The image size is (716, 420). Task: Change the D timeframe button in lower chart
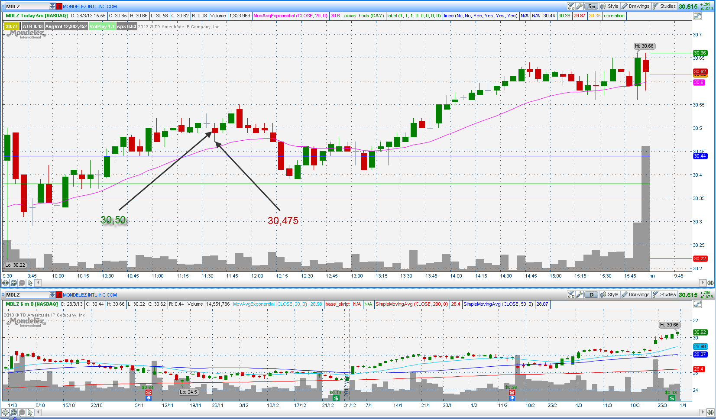pyautogui.click(x=591, y=294)
